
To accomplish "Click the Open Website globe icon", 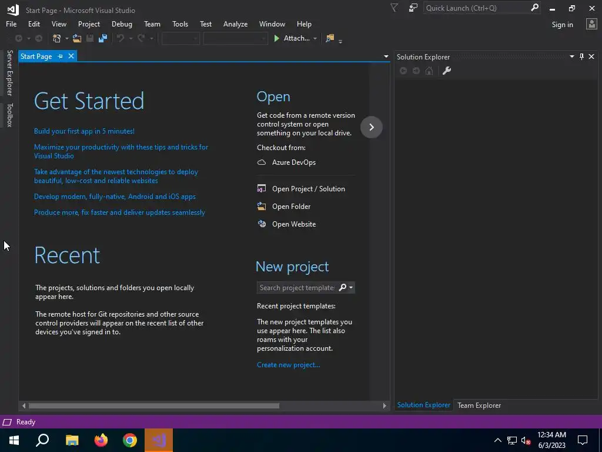I will tap(262, 224).
